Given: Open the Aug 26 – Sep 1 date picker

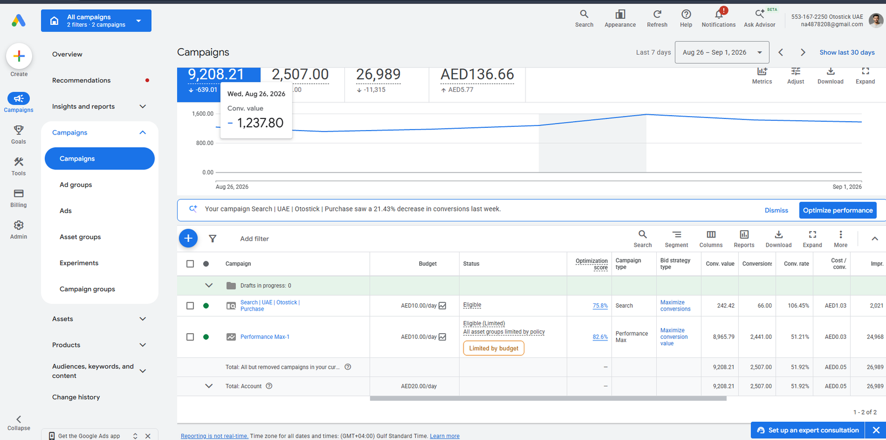Looking at the screenshot, I should point(722,53).
